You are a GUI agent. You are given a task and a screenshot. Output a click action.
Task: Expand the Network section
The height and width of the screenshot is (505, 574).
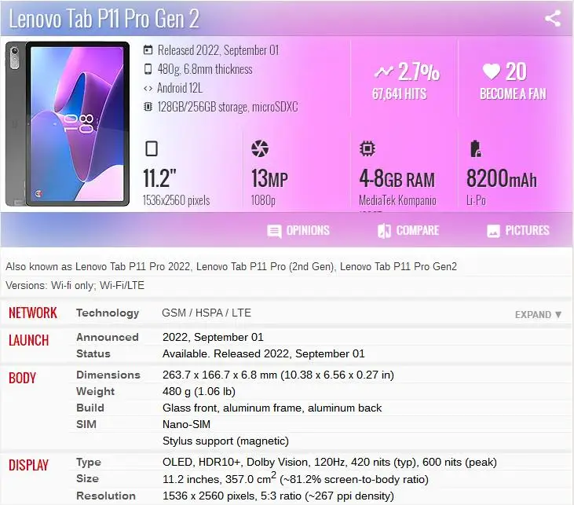(538, 315)
